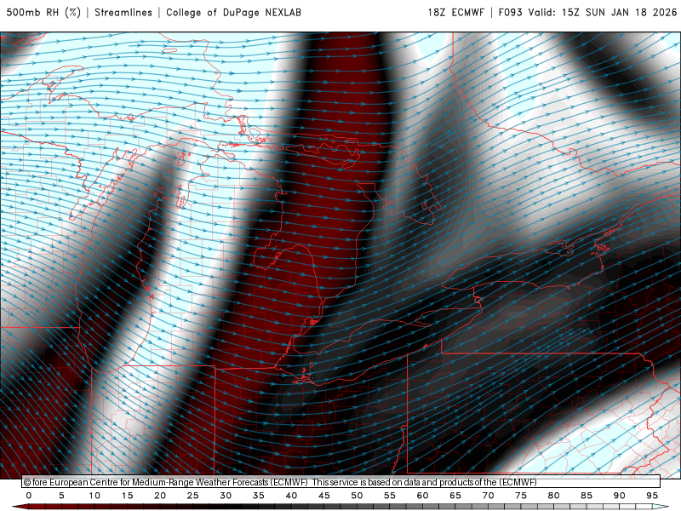The image size is (681, 511).
Task: Click colorbar label "60"
Action: (x=422, y=496)
